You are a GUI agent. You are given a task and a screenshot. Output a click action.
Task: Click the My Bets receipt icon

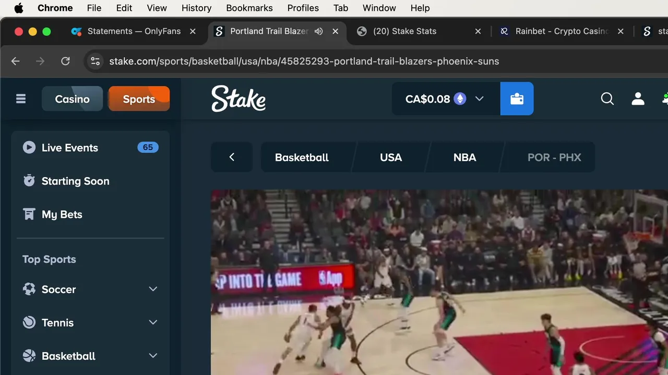(x=29, y=215)
